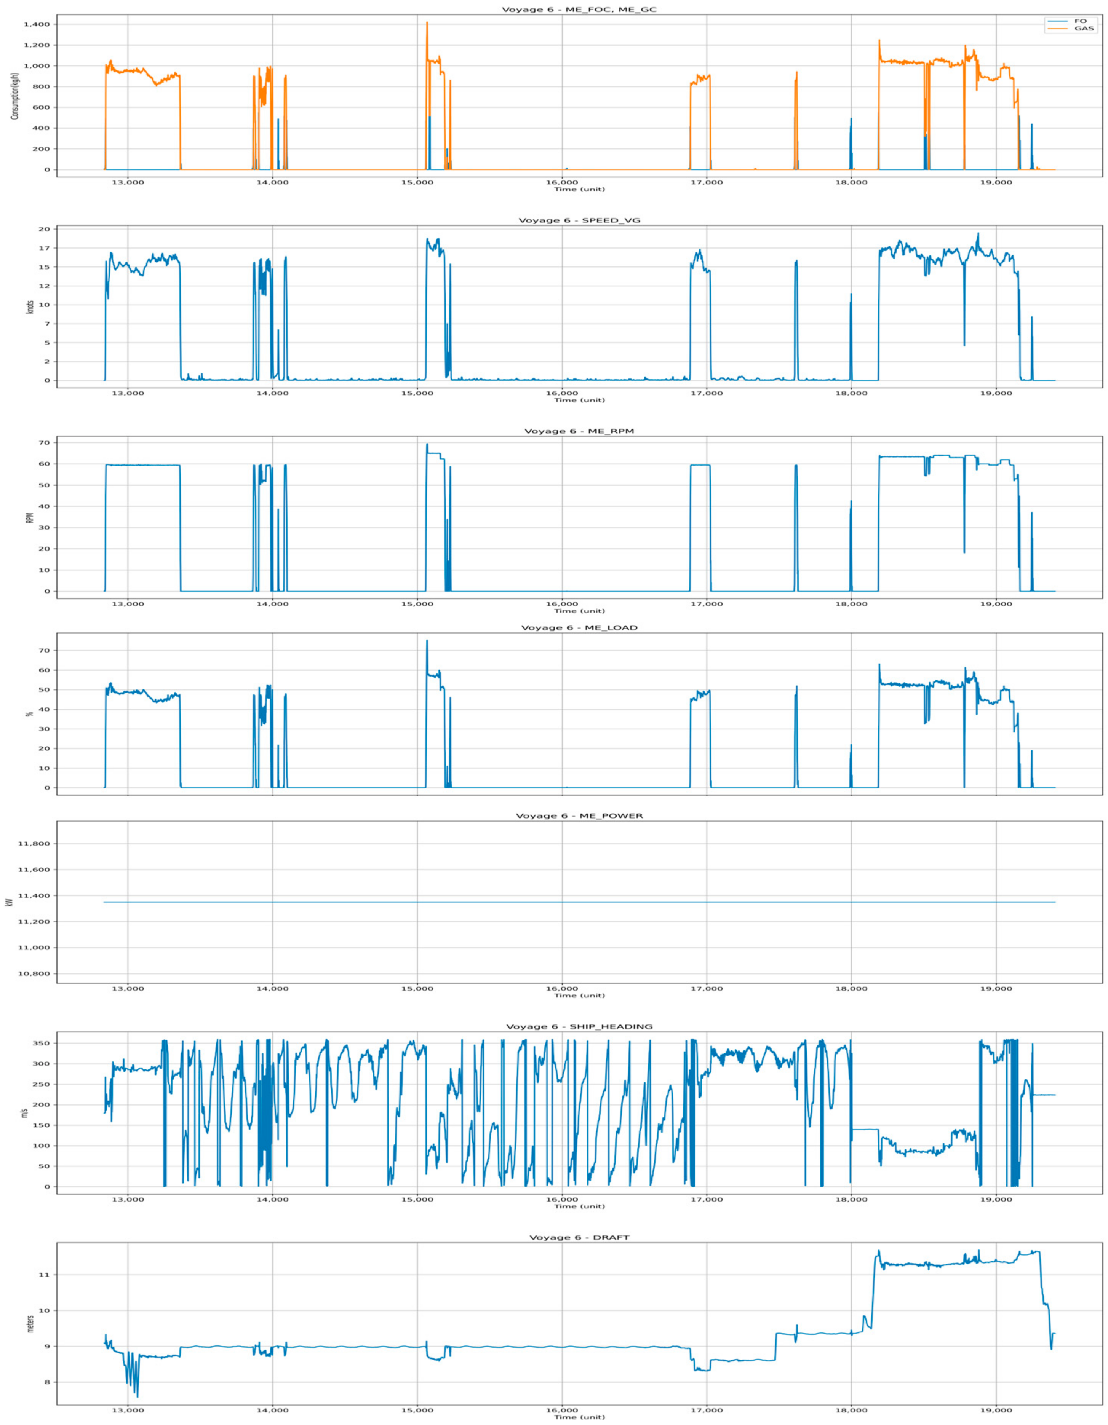Image resolution: width=1108 pixels, height=1425 pixels.
Task: Click the 'kW' y-axis label
Action: (x=9, y=902)
